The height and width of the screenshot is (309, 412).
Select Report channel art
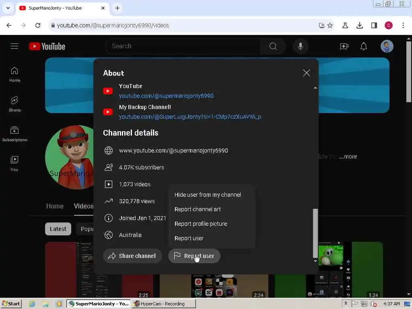[198, 209]
